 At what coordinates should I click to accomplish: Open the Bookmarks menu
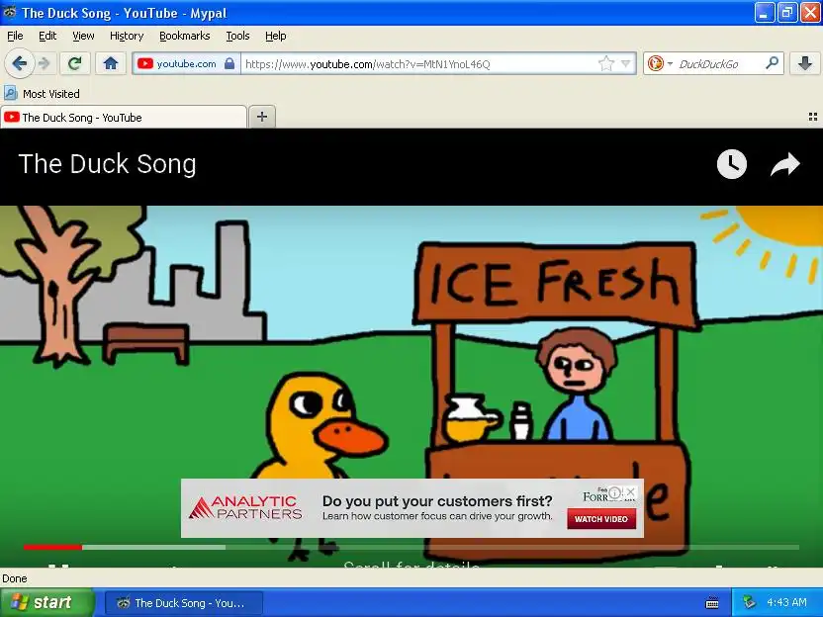click(184, 36)
